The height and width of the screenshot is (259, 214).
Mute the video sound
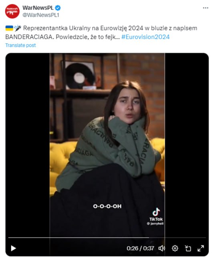click(162, 248)
